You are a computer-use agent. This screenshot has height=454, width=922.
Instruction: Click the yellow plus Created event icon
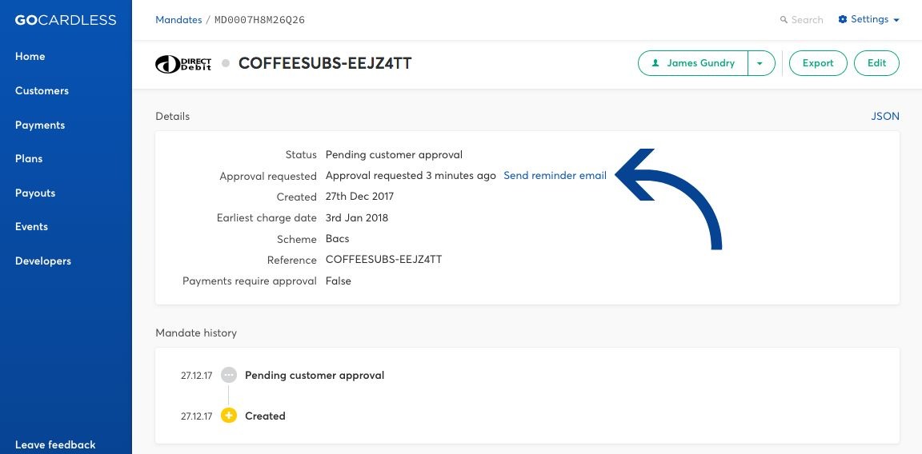(229, 416)
